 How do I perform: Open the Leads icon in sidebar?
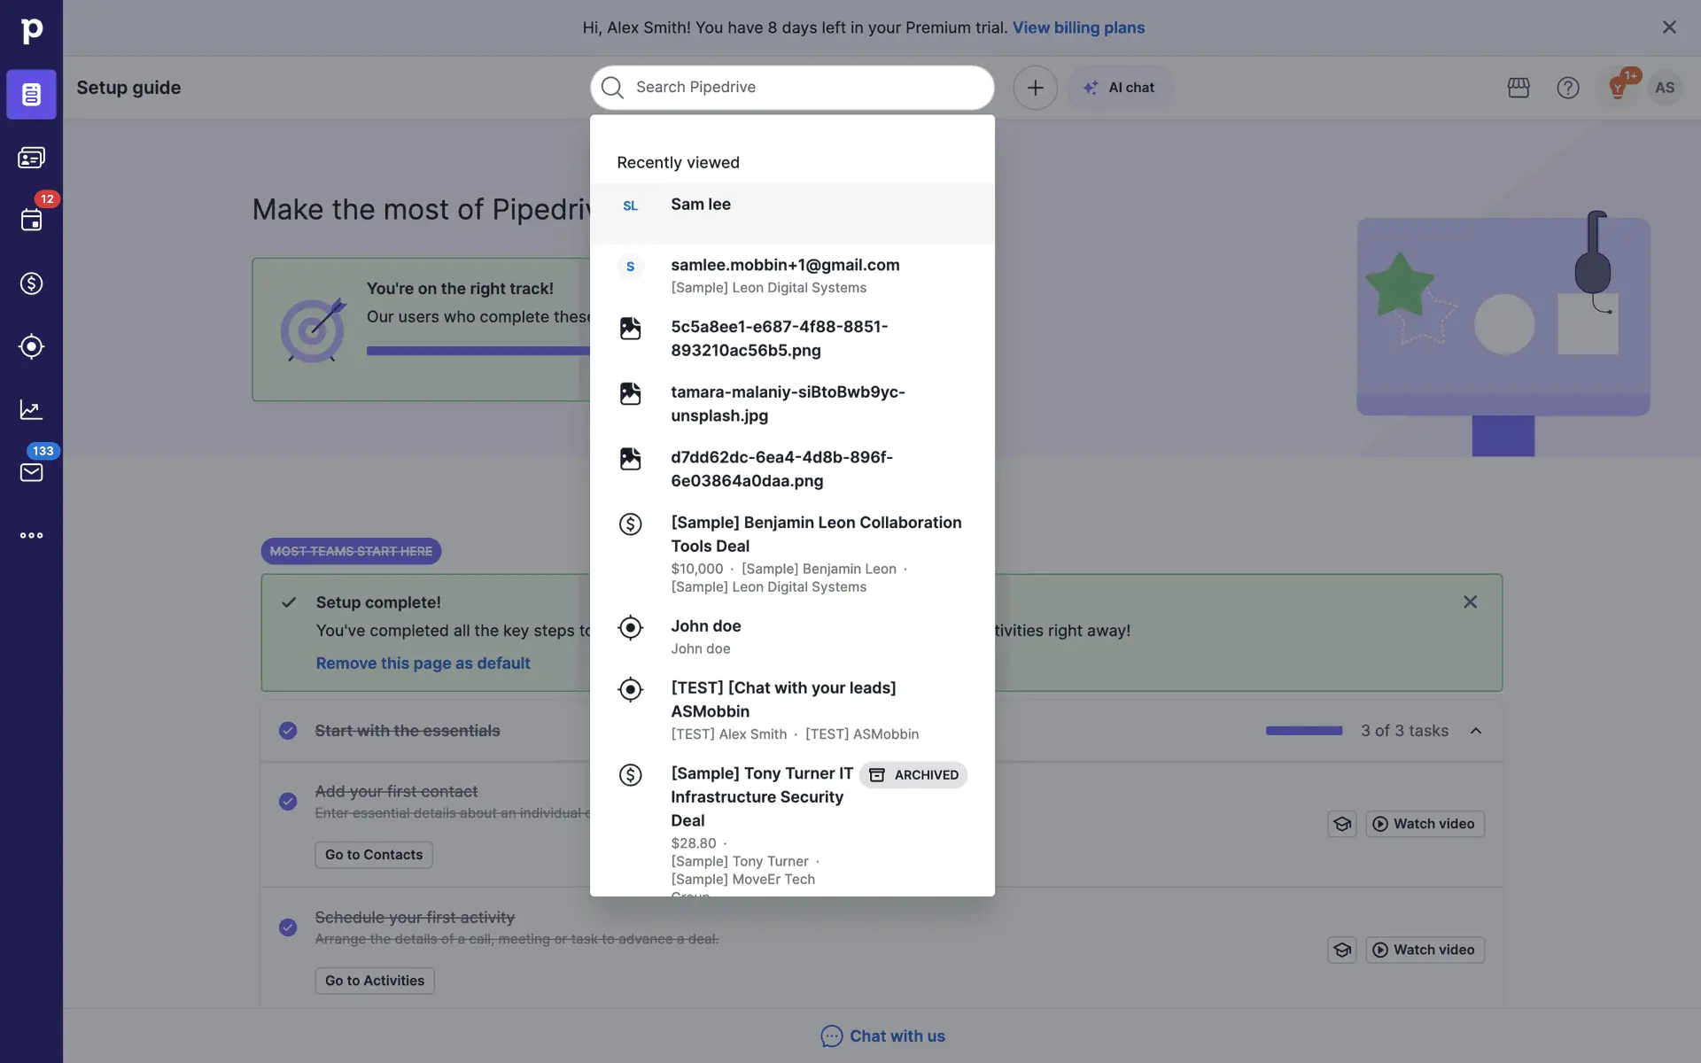pos(31,346)
